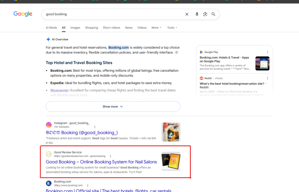
Task: Click the Reddit source icon
Action: (201, 78)
